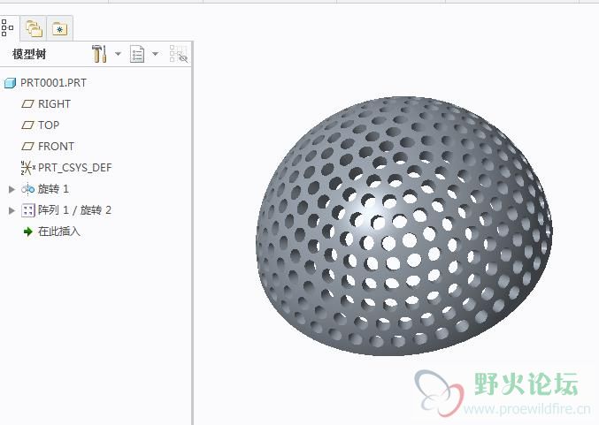Expand the settings hammer dropdown arrow
The width and height of the screenshot is (599, 425).
(x=118, y=54)
